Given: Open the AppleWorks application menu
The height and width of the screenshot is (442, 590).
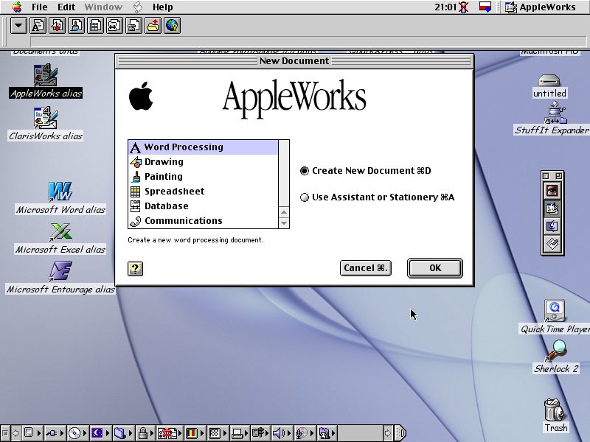Looking at the screenshot, I should [x=541, y=7].
